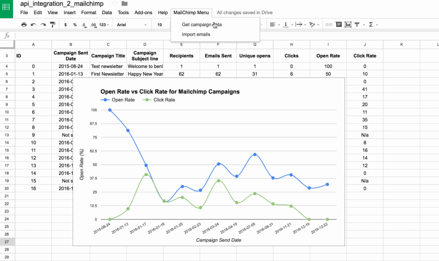Click the formula bar input
439x261 pixels.
[227, 36]
